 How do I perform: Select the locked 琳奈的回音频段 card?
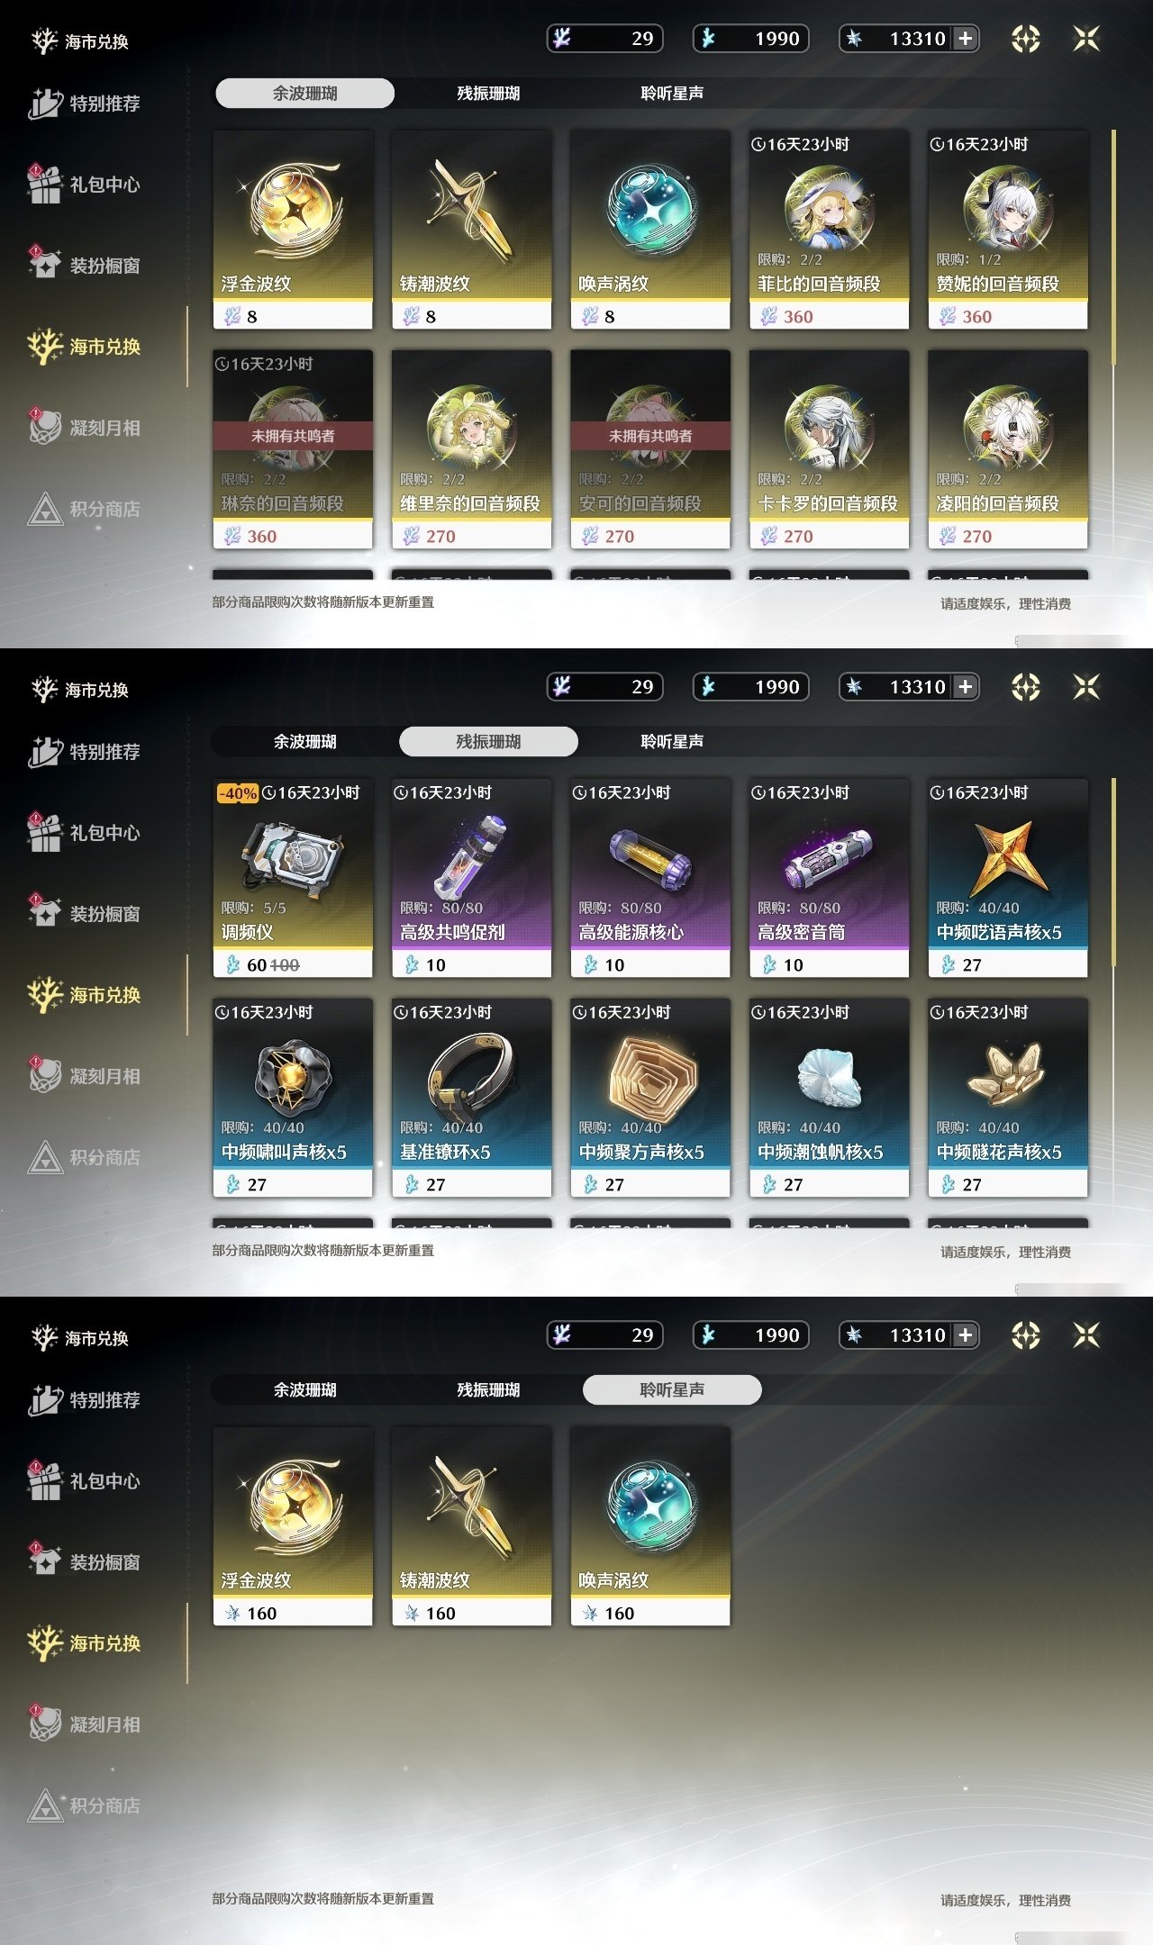point(293,449)
